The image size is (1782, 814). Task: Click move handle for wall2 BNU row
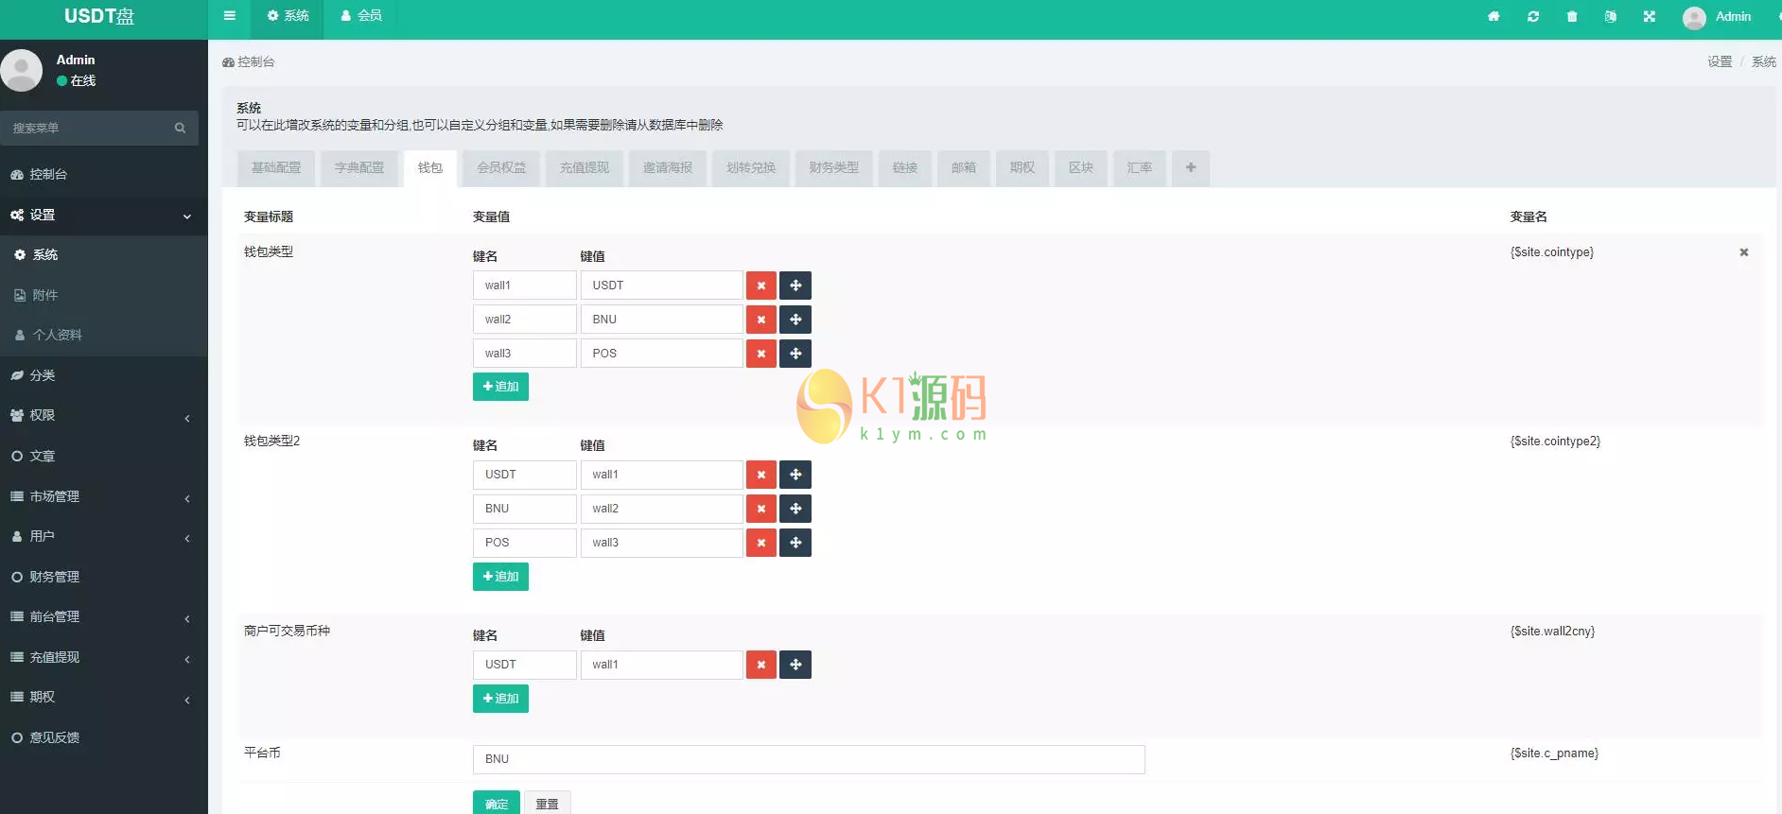[795, 320]
